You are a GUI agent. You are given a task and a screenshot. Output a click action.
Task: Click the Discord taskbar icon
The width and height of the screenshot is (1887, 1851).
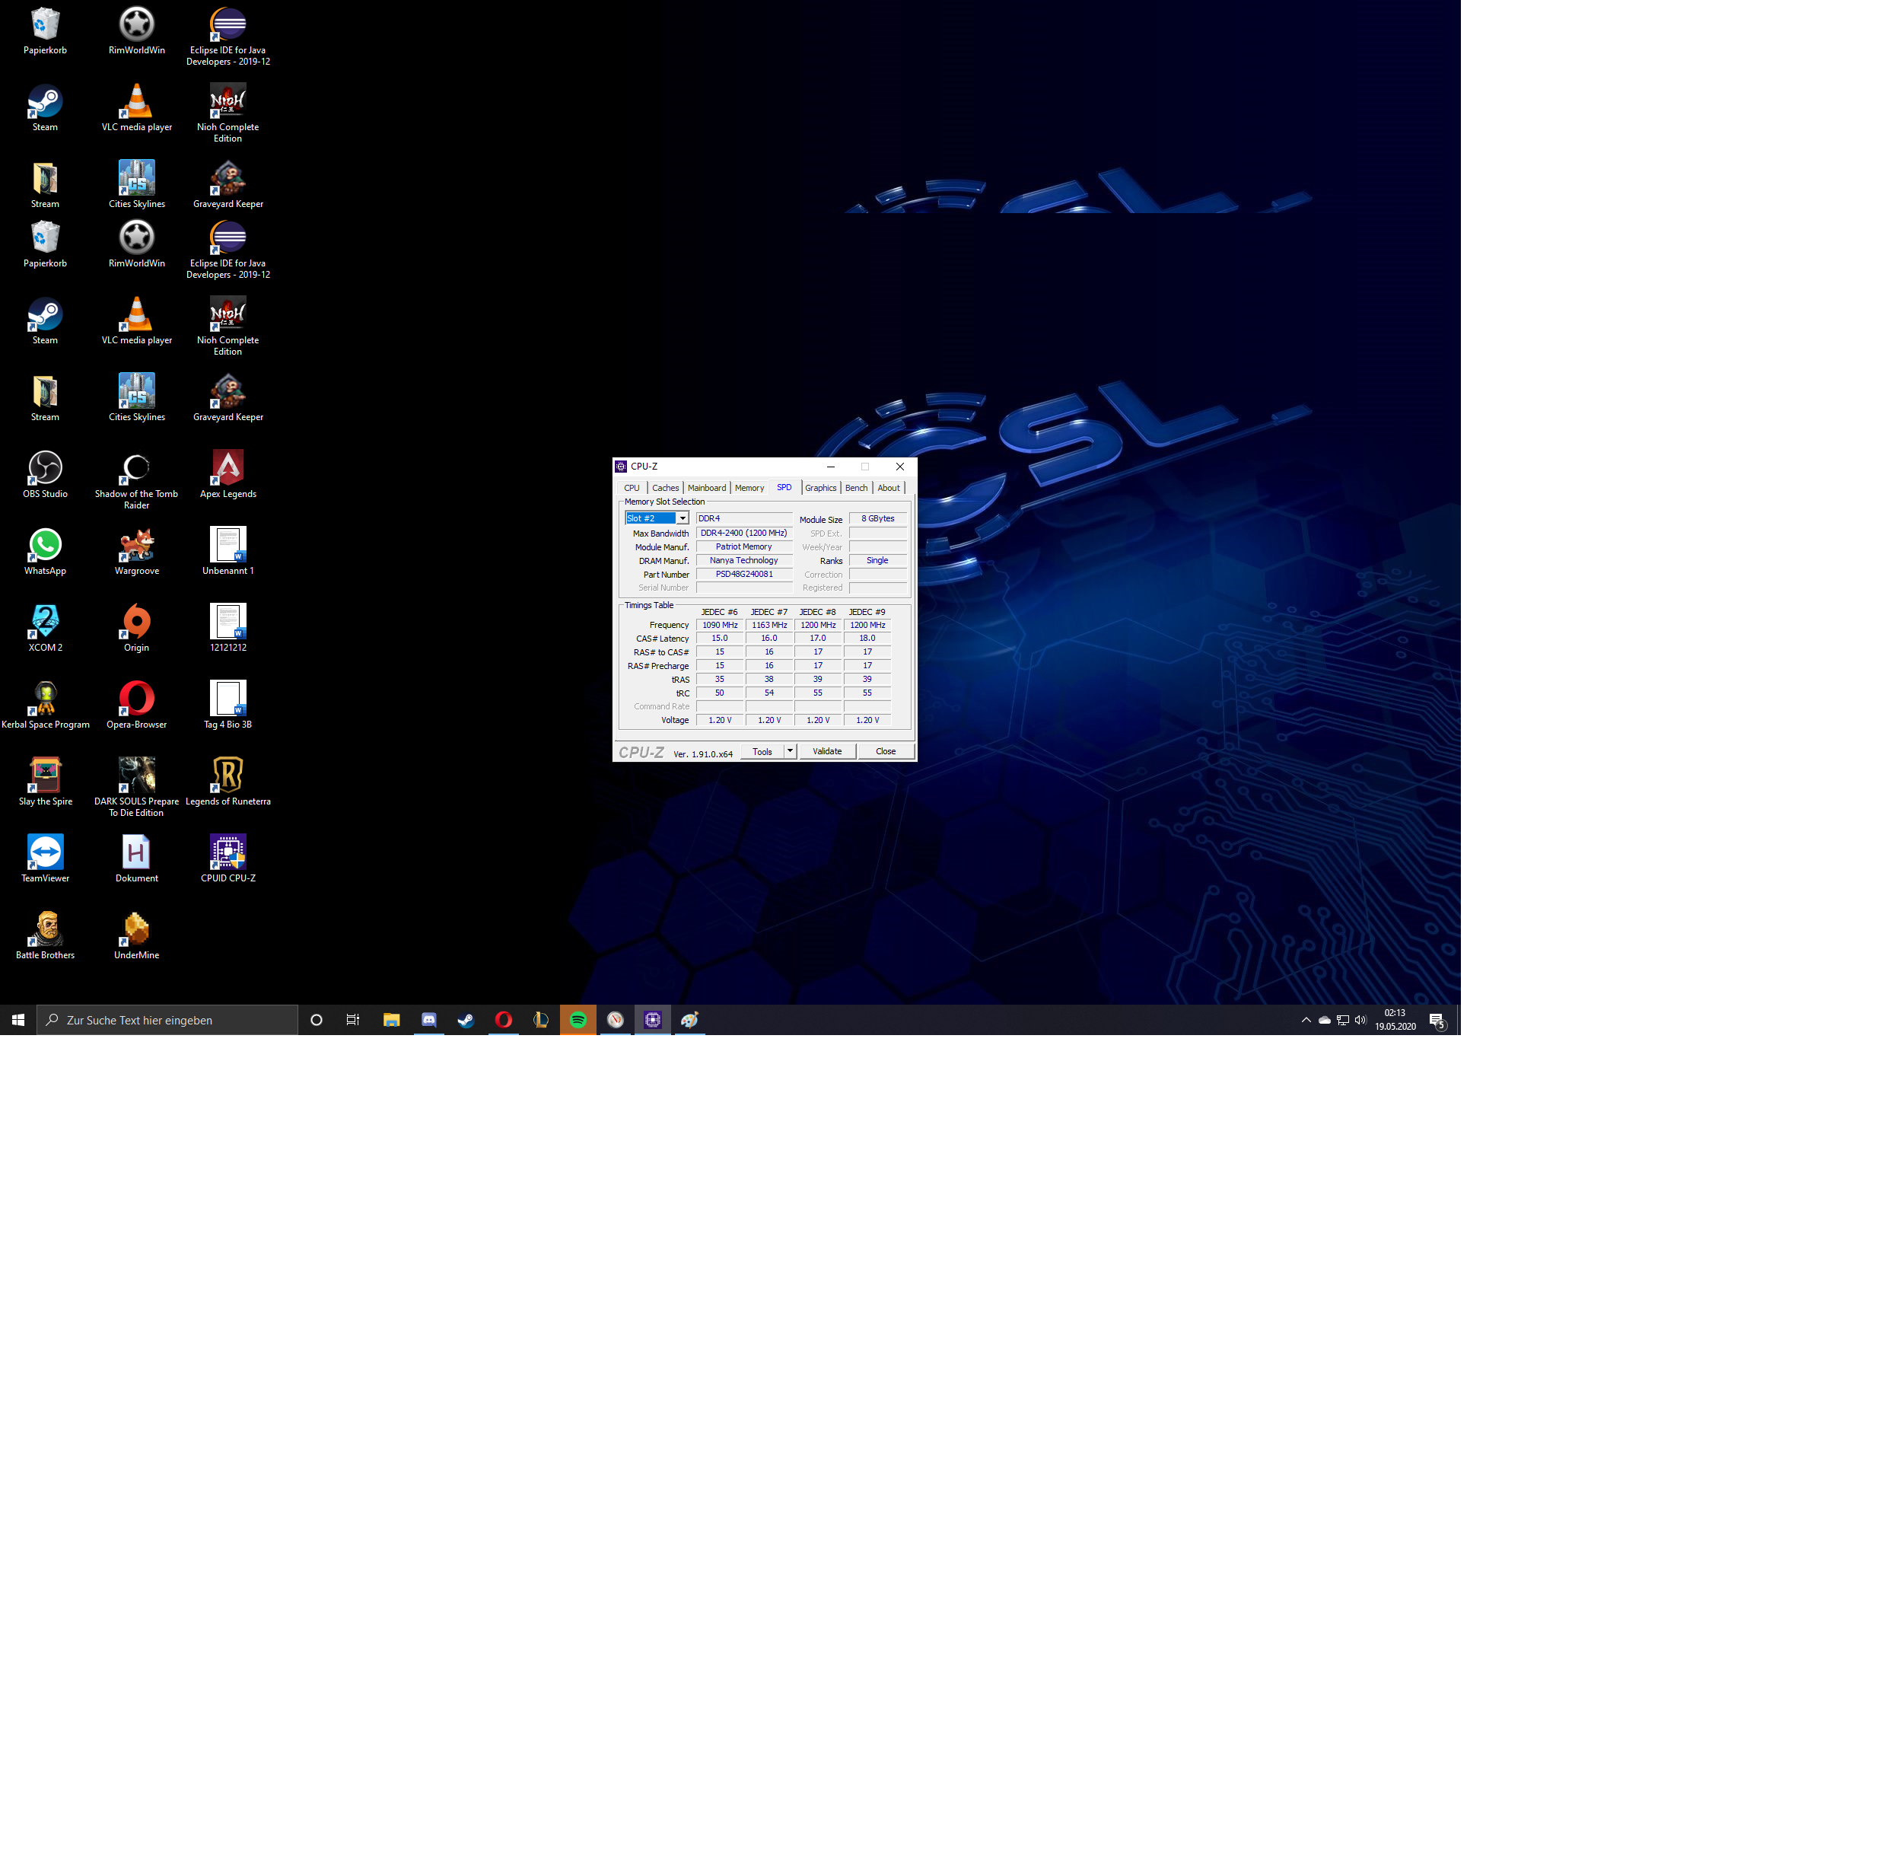(x=428, y=1020)
